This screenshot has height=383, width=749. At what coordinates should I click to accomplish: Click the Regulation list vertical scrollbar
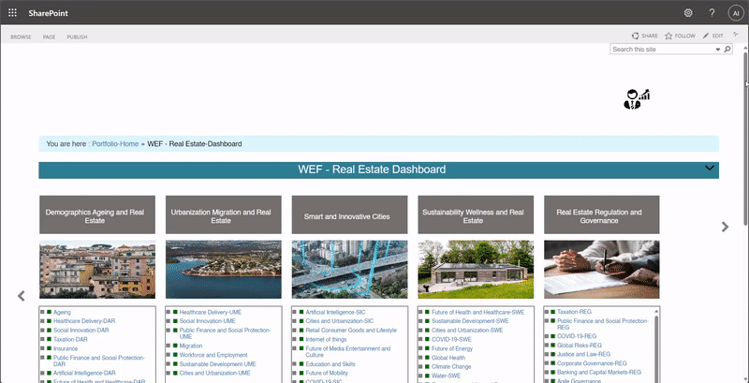(656, 347)
